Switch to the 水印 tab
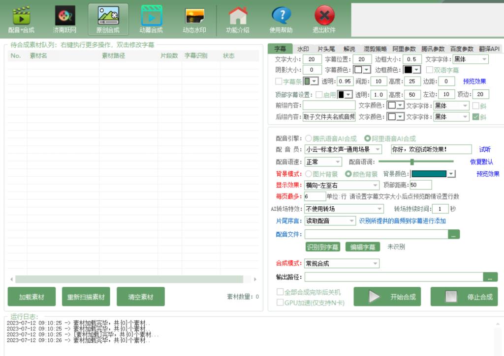Screen dimensions: 504x356 tap(303, 49)
